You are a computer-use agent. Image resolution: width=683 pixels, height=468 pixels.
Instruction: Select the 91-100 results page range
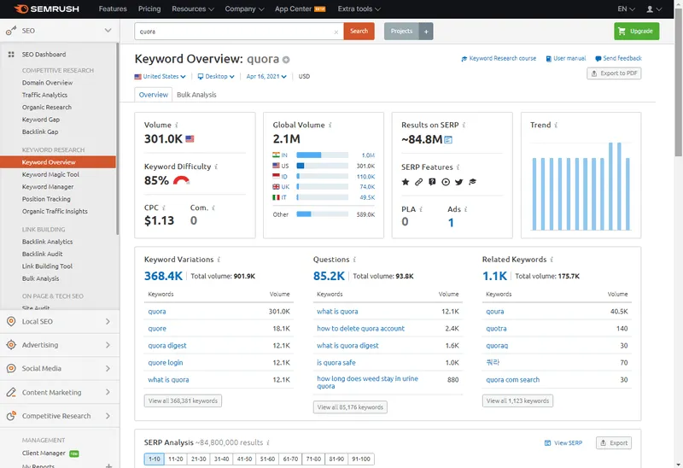click(361, 459)
